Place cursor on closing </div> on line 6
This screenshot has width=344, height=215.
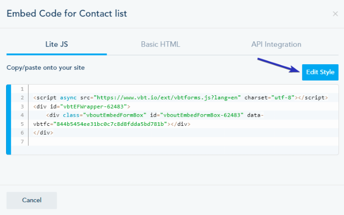click(43, 132)
